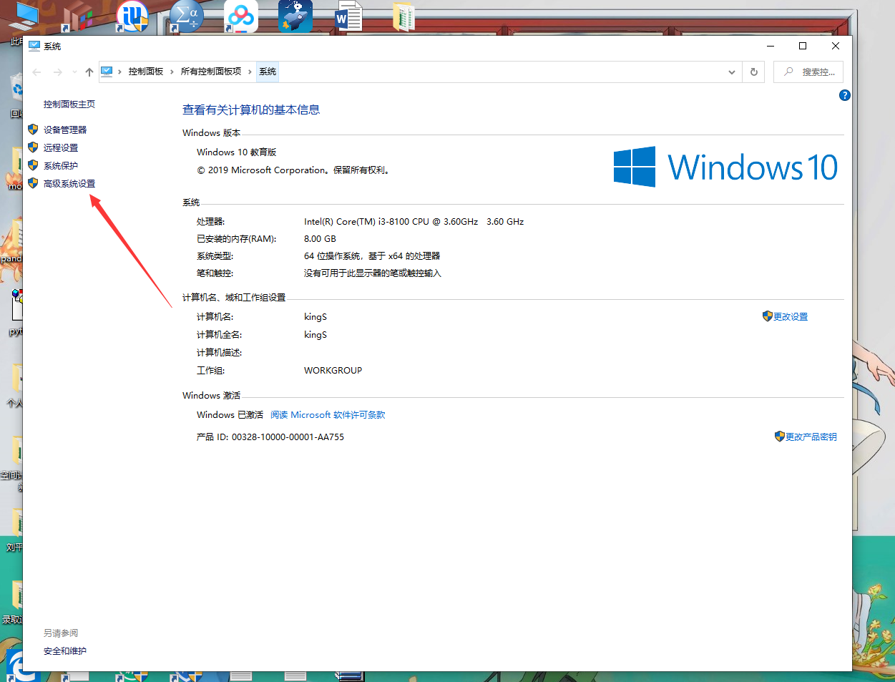Open the Sigma math app desktop icon
The width and height of the screenshot is (895, 682).
click(x=187, y=16)
